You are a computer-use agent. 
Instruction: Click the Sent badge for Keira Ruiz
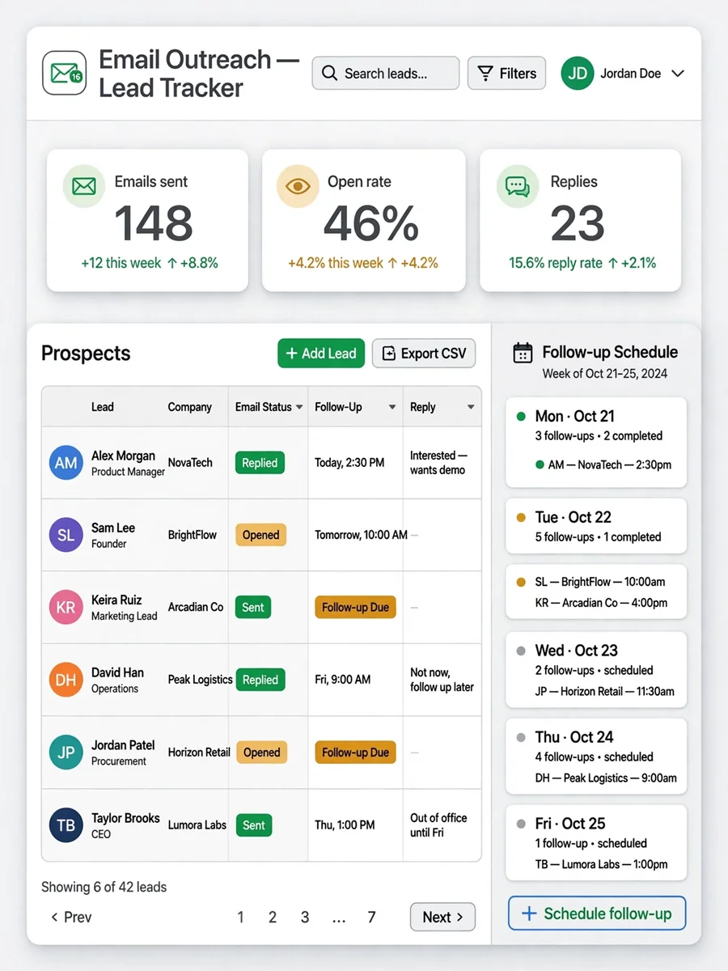pyautogui.click(x=253, y=608)
